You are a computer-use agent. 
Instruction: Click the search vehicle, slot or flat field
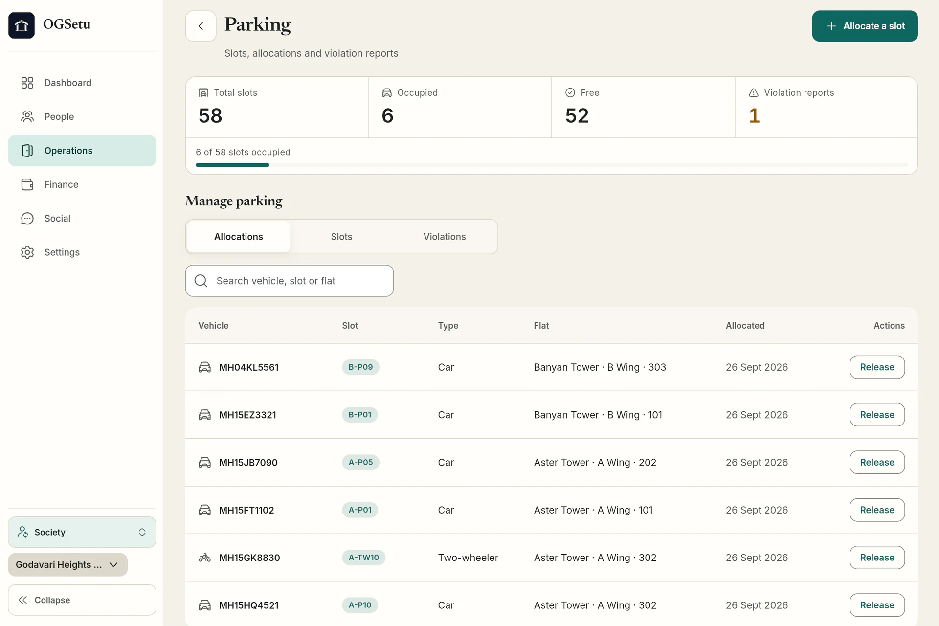[x=290, y=281]
